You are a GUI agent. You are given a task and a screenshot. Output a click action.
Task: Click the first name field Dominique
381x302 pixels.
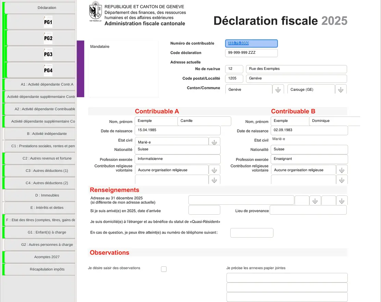pos(335,121)
